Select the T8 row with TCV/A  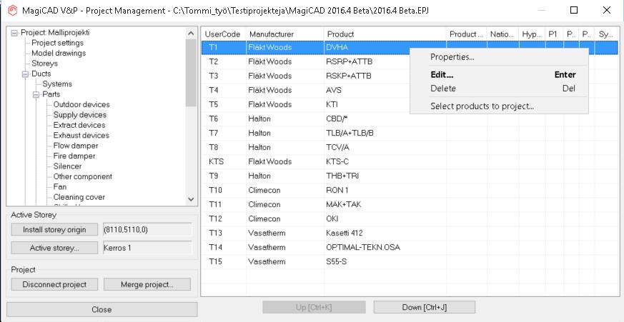point(410,148)
